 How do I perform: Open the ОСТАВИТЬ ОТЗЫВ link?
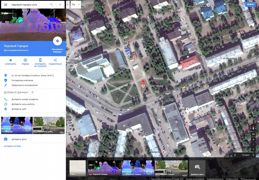click(x=12, y=146)
